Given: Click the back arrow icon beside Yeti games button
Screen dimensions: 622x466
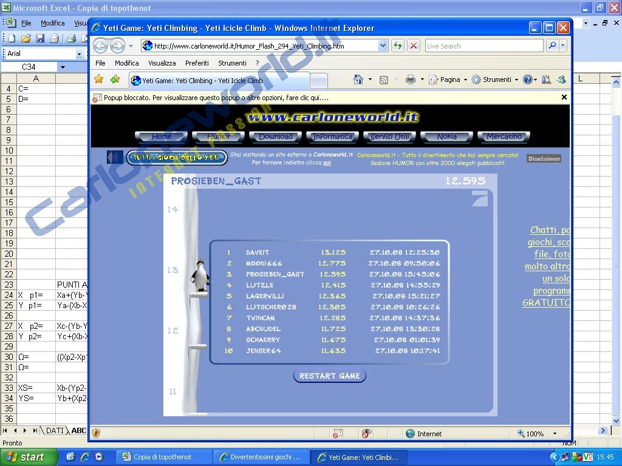Looking at the screenshot, I should (x=115, y=157).
